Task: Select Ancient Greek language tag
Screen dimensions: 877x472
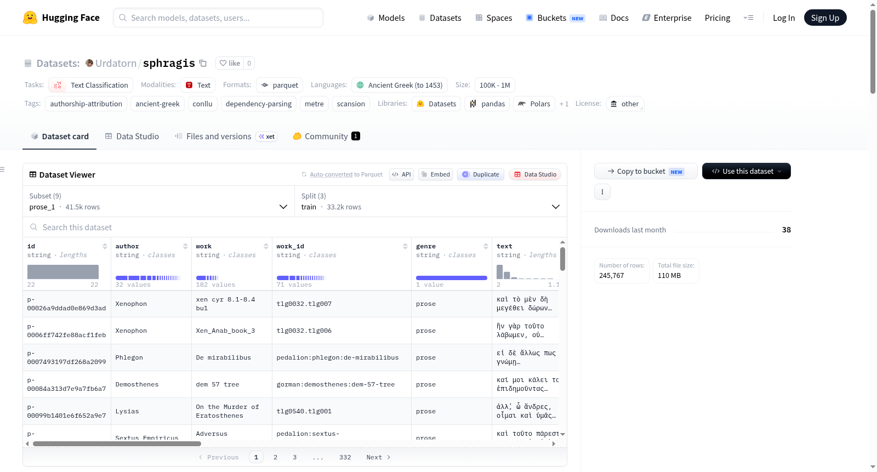Action: click(400, 85)
